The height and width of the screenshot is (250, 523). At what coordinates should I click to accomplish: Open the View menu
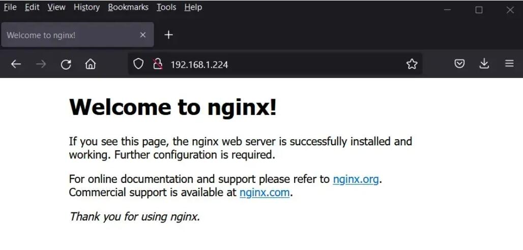56,7
